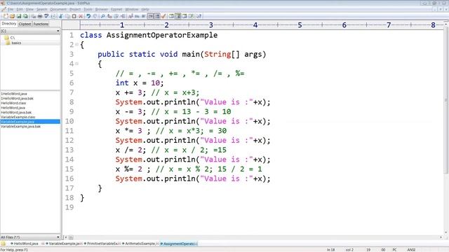Viewport: 449px width, 252px height.
Task: Switch to VariableExample.java document tab
Action: pyautogui.click(x=64, y=244)
